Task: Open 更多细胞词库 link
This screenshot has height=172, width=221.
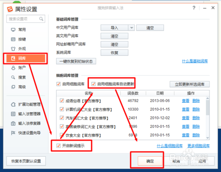Action: coord(198,146)
